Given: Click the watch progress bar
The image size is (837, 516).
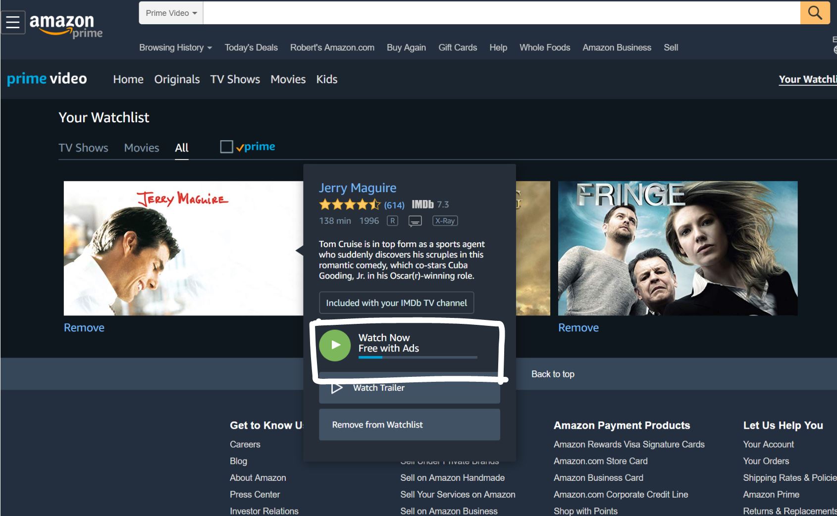Looking at the screenshot, I should click(x=418, y=357).
